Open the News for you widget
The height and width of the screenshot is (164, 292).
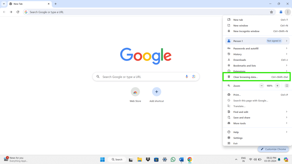point(16,159)
